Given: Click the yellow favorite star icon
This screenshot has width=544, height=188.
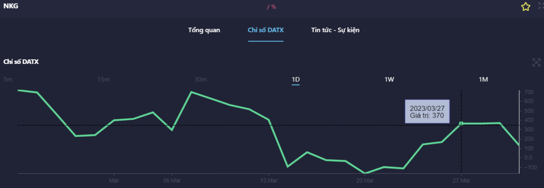Looking at the screenshot, I should coord(526,7).
